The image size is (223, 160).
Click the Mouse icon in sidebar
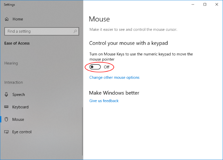[x=6, y=120]
